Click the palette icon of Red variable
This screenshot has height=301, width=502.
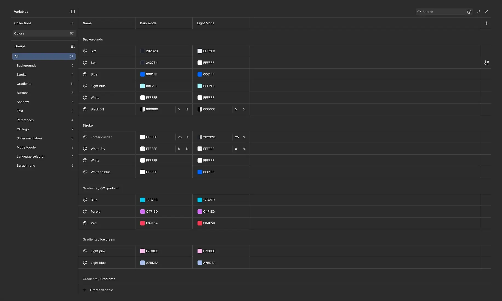pos(85,223)
